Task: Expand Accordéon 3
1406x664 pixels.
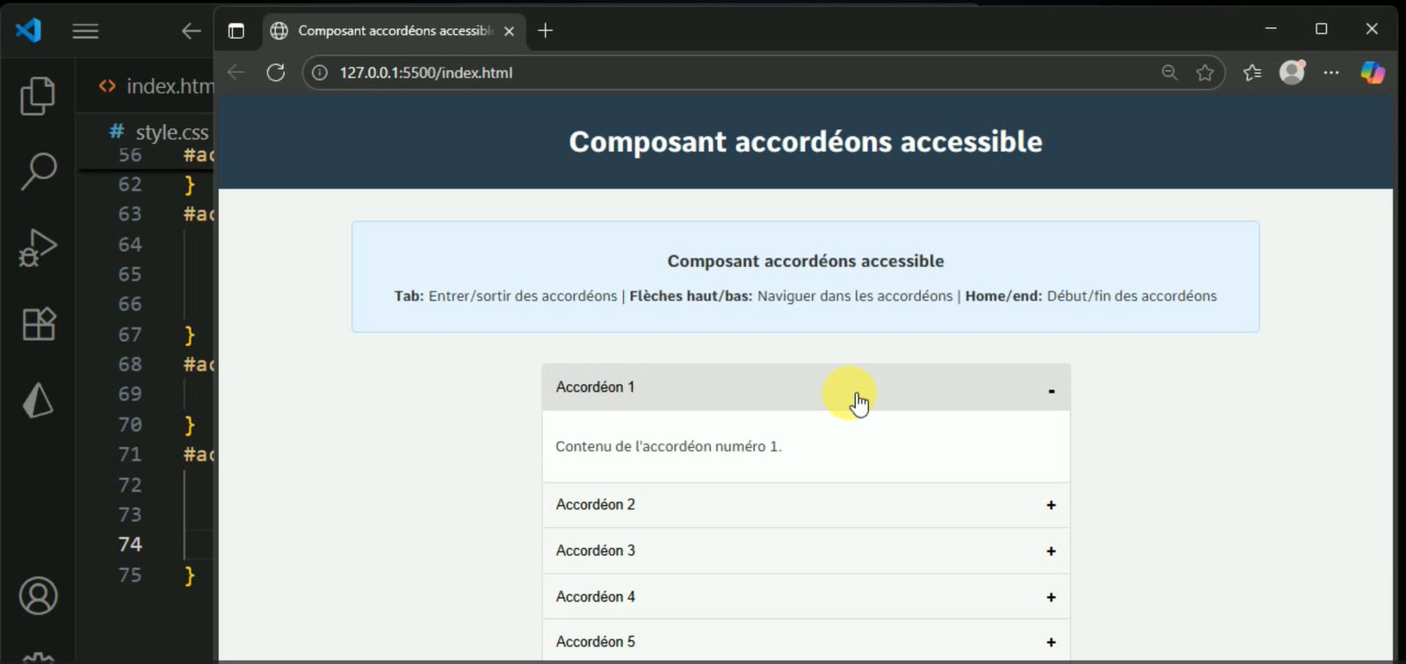Action: (805, 551)
